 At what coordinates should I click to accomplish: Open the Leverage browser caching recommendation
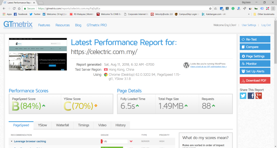pos(30,141)
